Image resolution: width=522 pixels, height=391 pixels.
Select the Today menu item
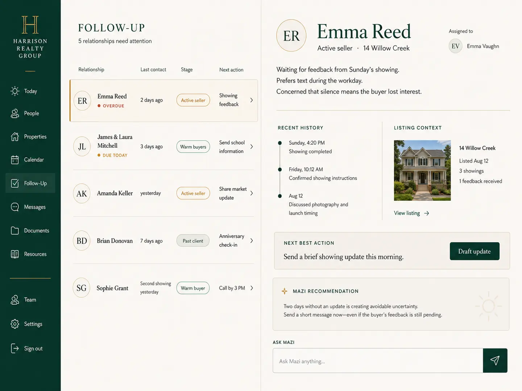click(x=30, y=91)
